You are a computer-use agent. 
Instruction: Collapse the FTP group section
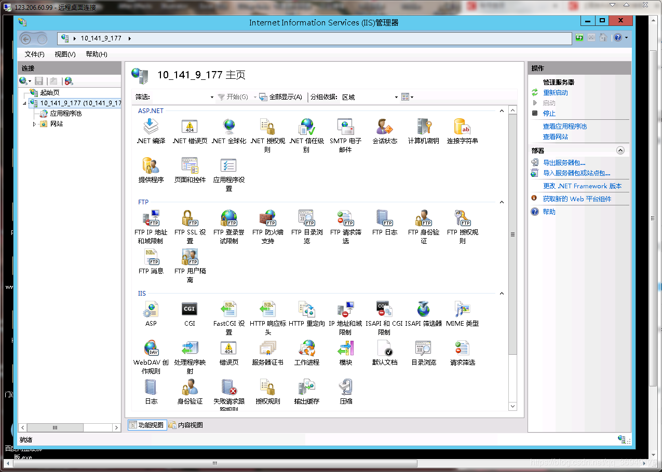(x=502, y=202)
